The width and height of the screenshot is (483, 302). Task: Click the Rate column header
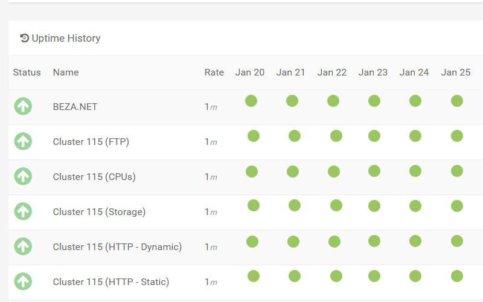pos(214,72)
